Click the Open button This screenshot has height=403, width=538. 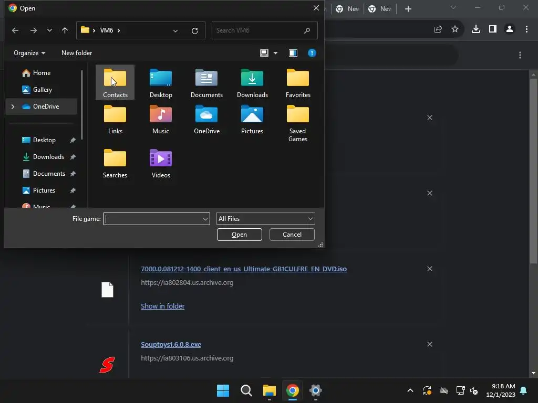click(x=239, y=235)
